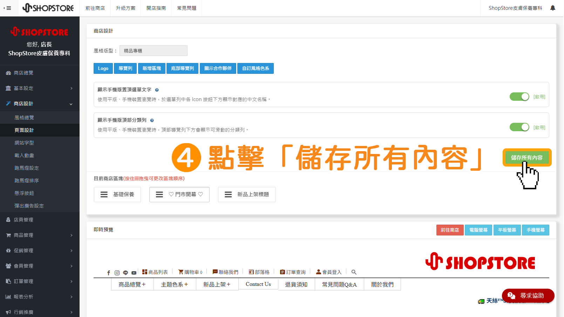Click 商品列表 in the preview menu
This screenshot has height=317, width=564.
pyautogui.click(x=155, y=272)
